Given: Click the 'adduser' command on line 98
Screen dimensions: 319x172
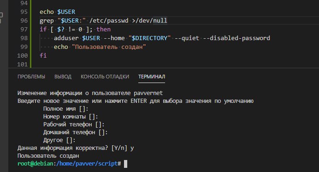Looking at the screenshot, I should pyautogui.click(x=66, y=38).
